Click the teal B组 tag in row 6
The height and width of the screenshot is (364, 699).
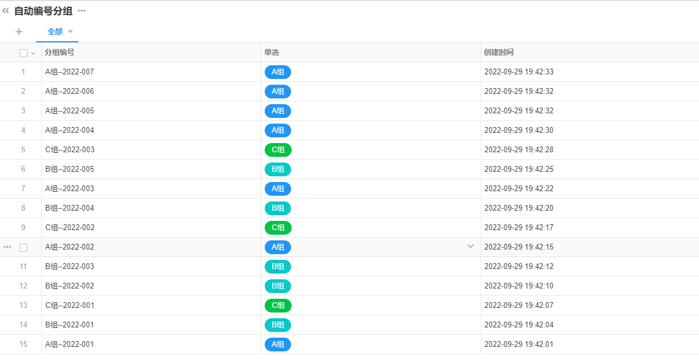(278, 169)
